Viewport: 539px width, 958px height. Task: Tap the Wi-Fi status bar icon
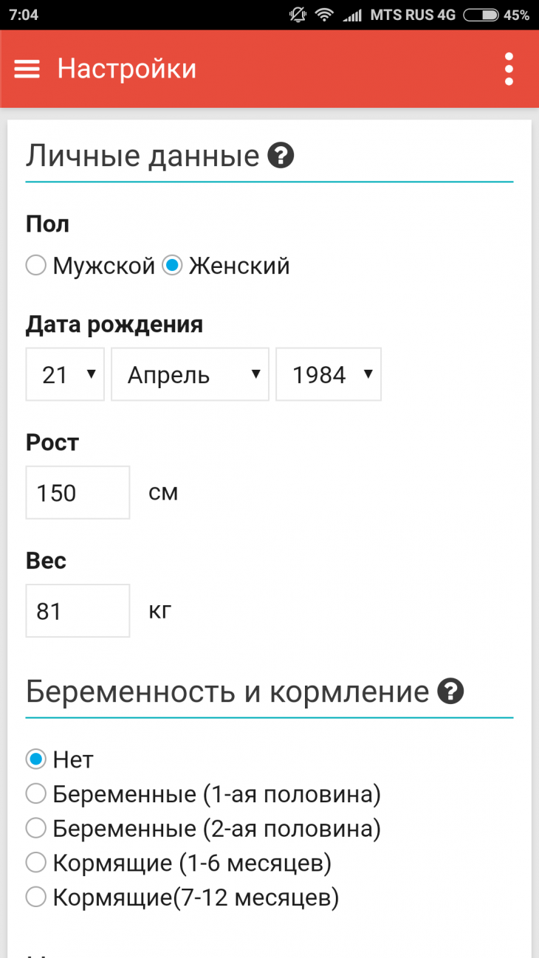pyautogui.click(x=323, y=15)
